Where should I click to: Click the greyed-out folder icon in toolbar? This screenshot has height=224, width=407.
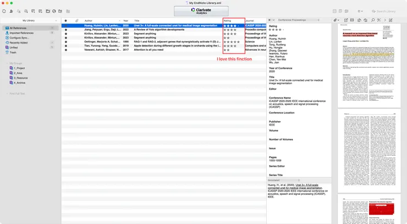tap(68, 11)
